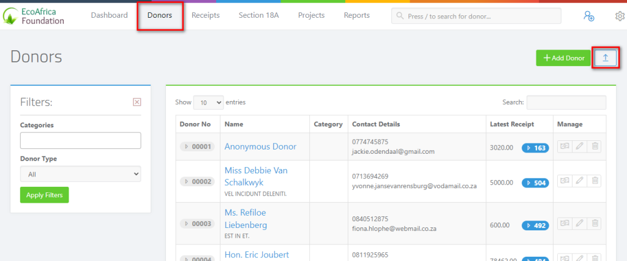627x261 pixels.
Task: Open the add-user icon in the header
Action: pos(588,16)
